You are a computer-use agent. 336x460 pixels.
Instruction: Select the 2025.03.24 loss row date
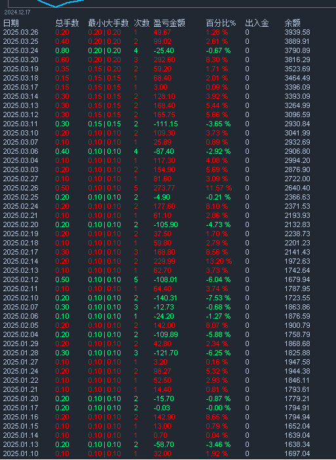coord(20,50)
